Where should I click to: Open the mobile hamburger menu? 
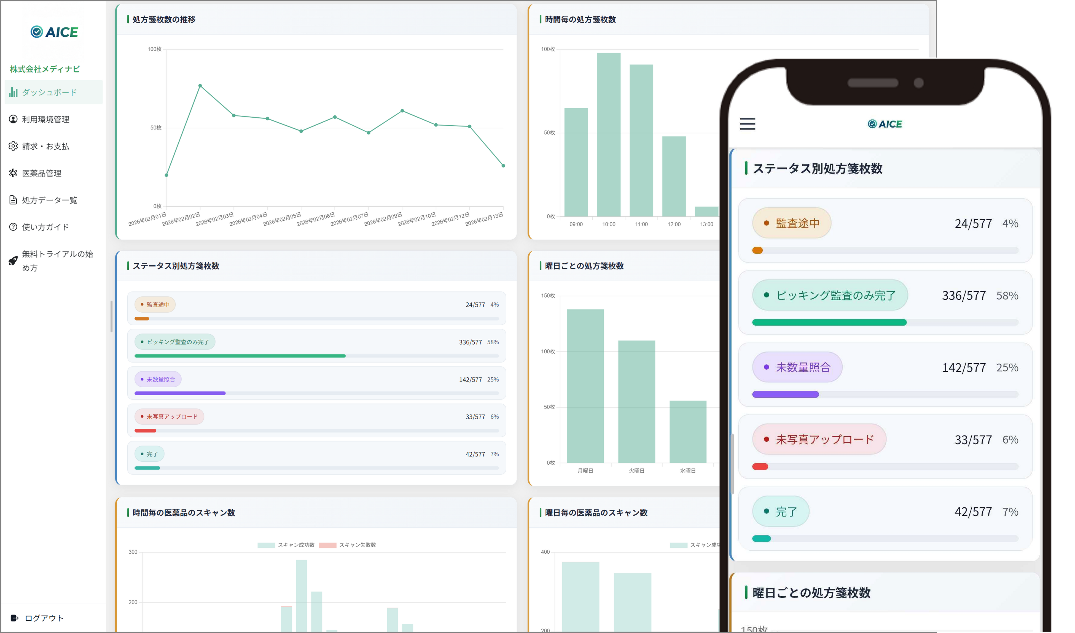click(x=747, y=124)
